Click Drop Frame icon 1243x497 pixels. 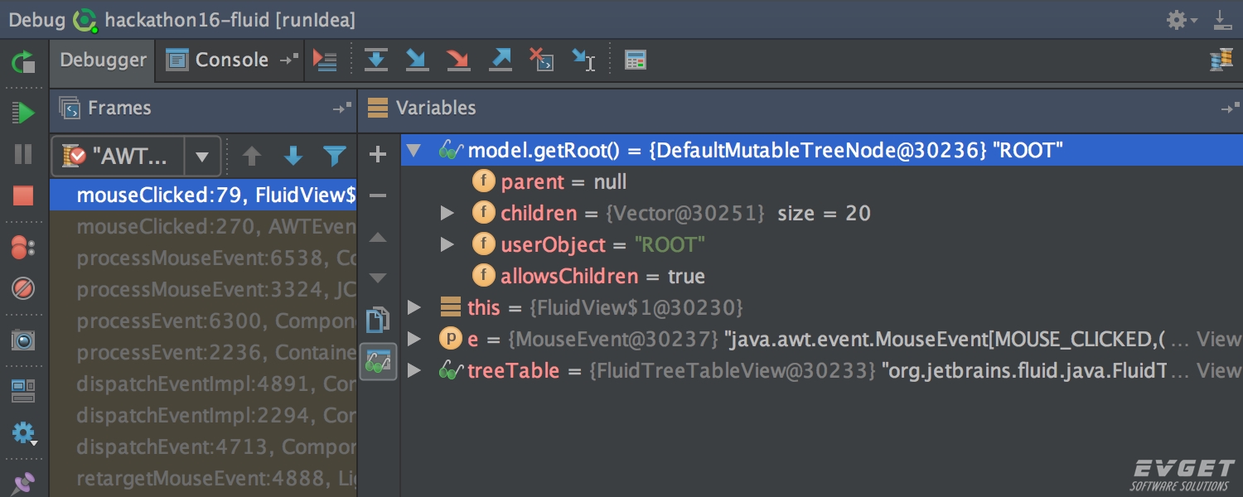[x=542, y=60]
